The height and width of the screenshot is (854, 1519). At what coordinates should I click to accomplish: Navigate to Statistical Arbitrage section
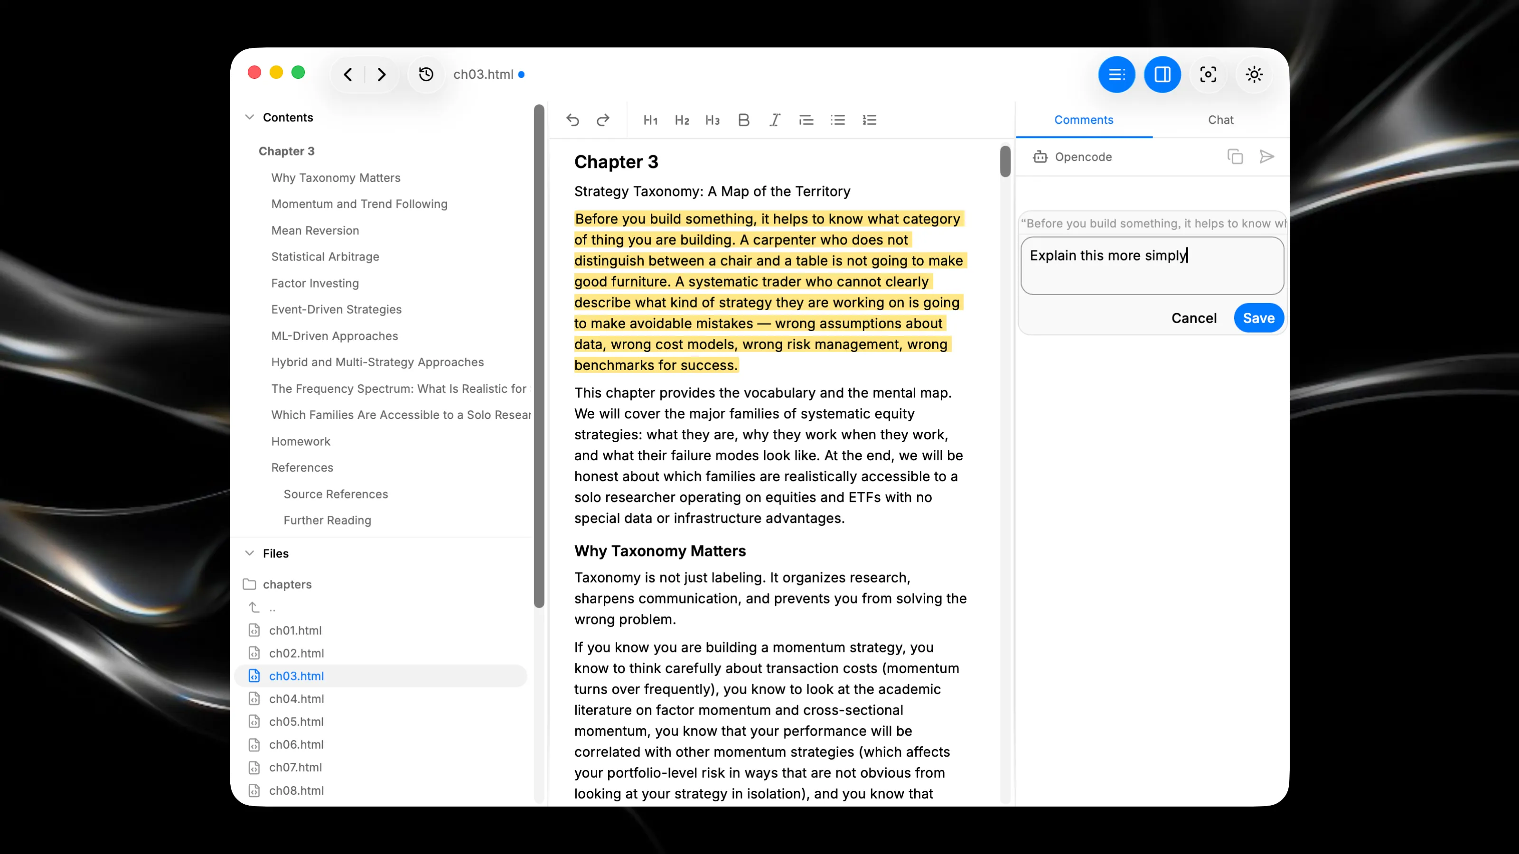pyautogui.click(x=325, y=257)
